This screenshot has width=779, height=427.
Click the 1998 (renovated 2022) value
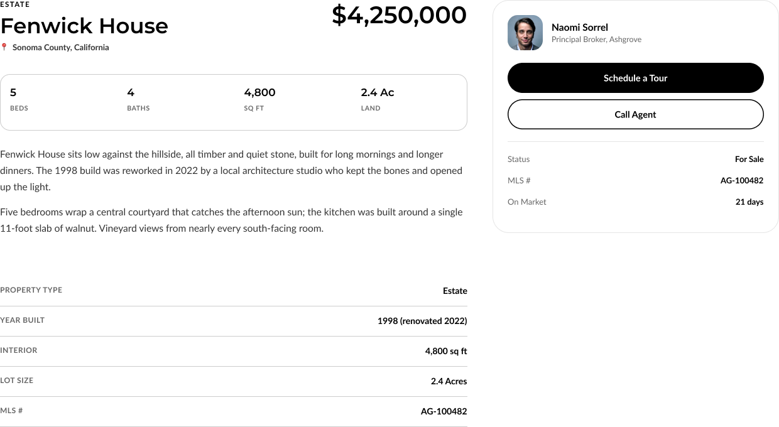[422, 321]
